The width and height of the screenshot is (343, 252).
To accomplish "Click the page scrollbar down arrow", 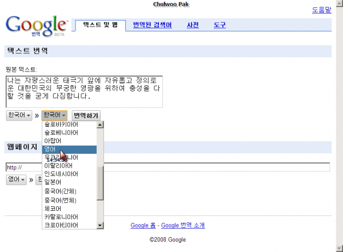I will coord(340,249).
